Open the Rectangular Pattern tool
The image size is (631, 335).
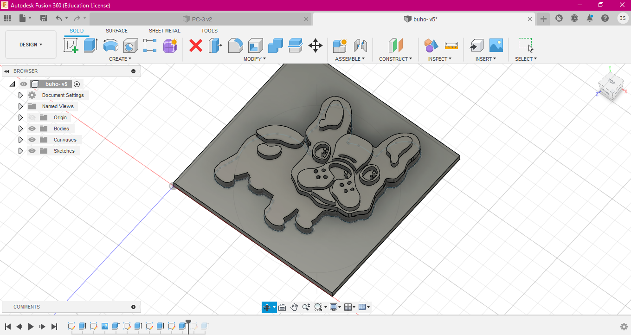(150, 45)
